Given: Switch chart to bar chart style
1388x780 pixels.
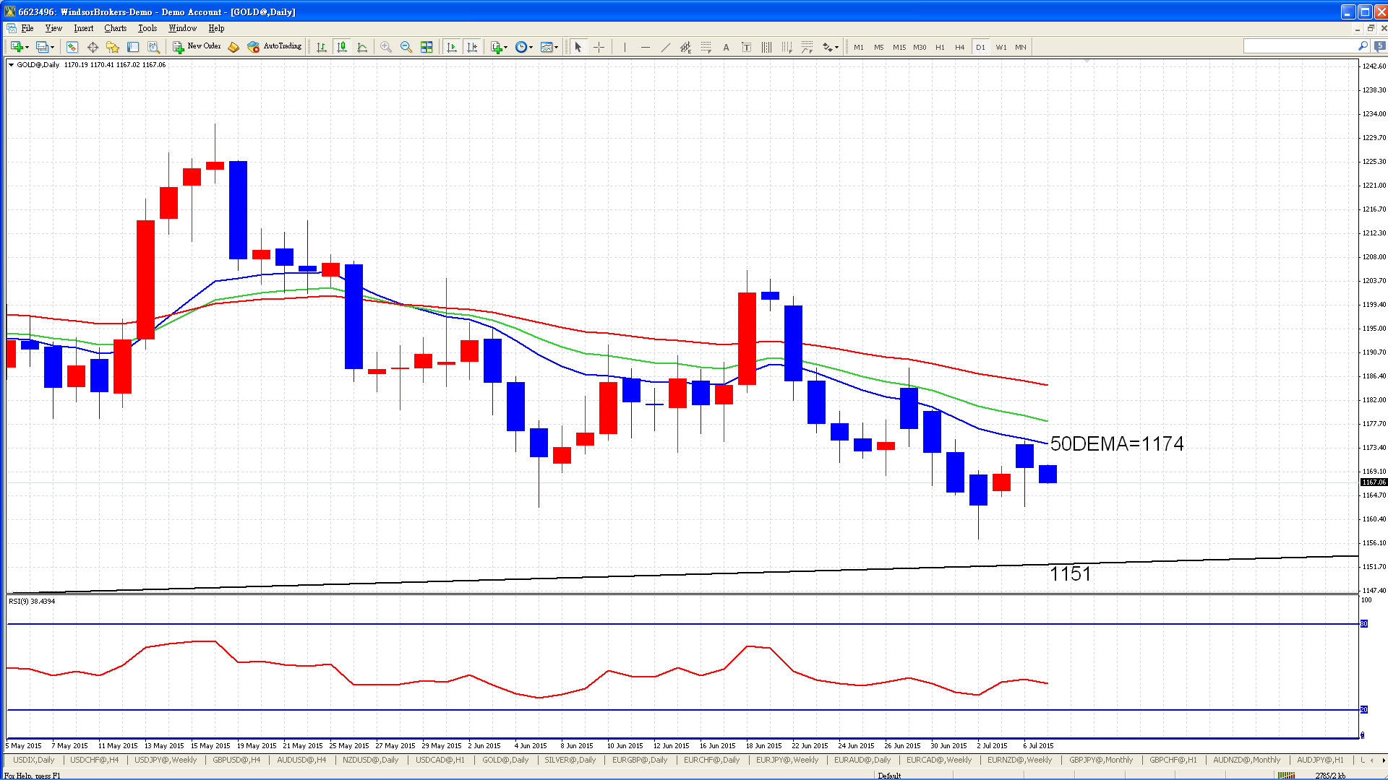Looking at the screenshot, I should tap(322, 47).
